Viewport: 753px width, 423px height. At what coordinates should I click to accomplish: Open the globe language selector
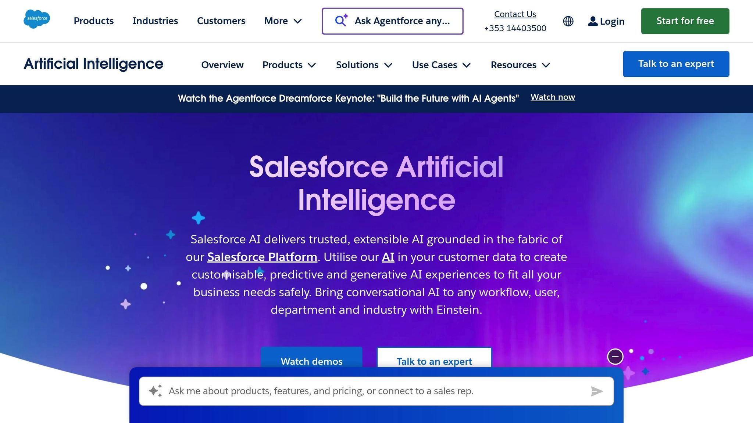coord(568,21)
